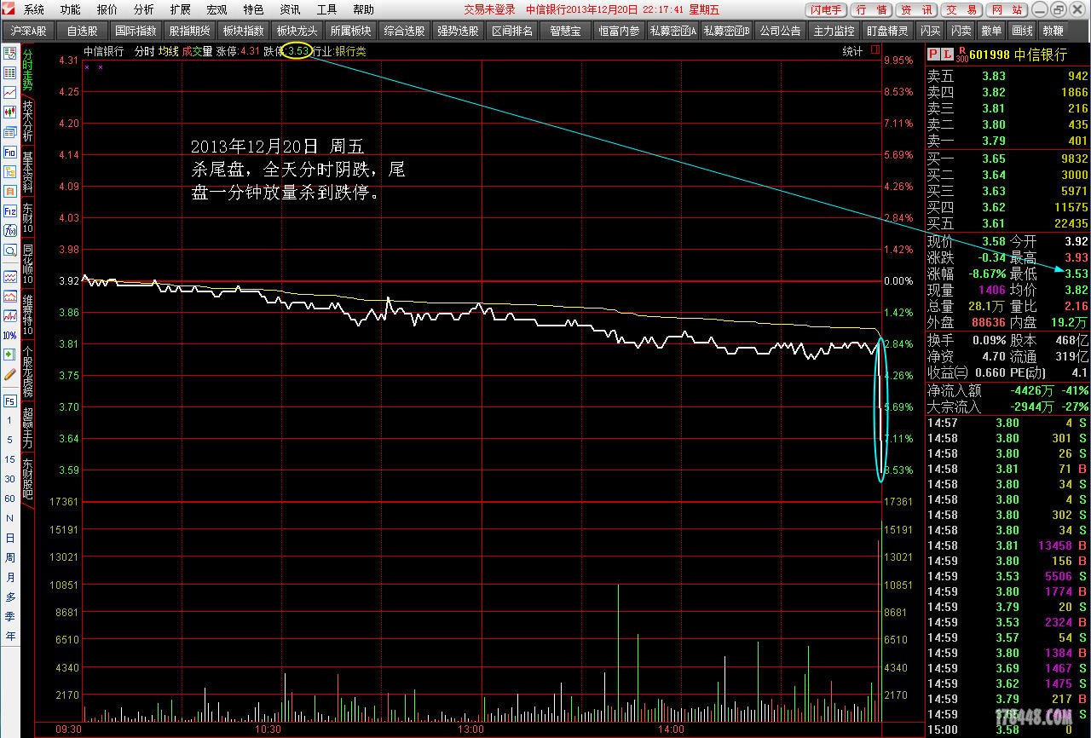Open the 分析 menu
This screenshot has height=738, width=1091.
144,9
